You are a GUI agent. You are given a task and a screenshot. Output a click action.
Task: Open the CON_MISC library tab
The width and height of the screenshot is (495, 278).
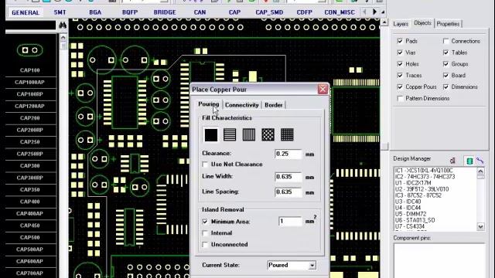tap(340, 12)
